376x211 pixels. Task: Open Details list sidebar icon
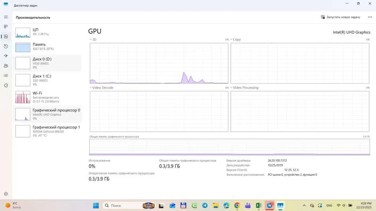(6, 76)
